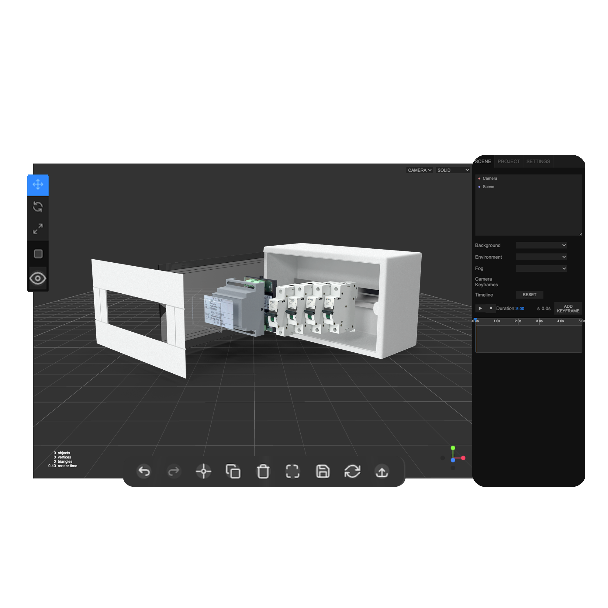
Task: Open the Fog dropdown
Action: tap(541, 268)
